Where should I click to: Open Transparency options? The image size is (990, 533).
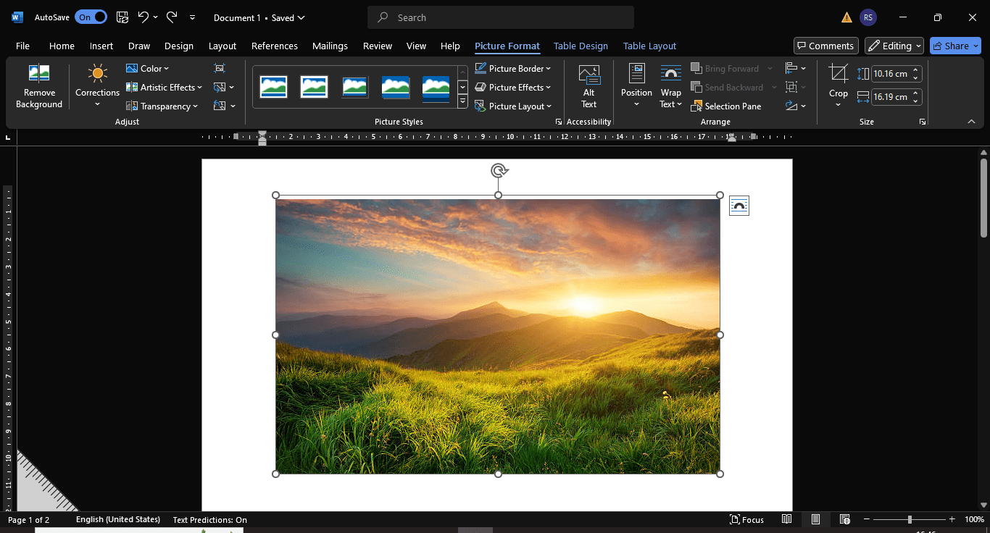click(162, 106)
